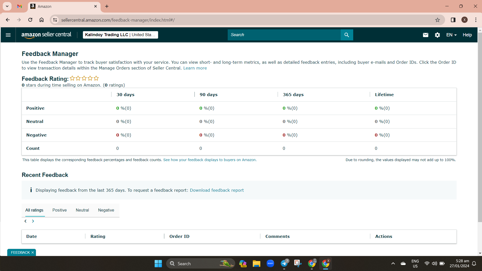Toggle the browser side panel
Screen dimensions: 482x271
(453, 20)
